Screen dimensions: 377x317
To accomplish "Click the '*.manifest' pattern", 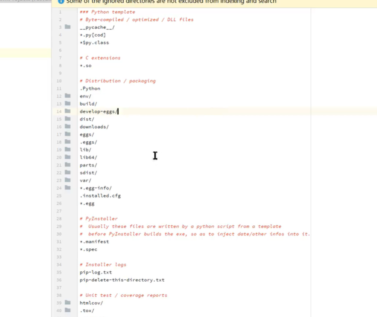I will (94, 242).
